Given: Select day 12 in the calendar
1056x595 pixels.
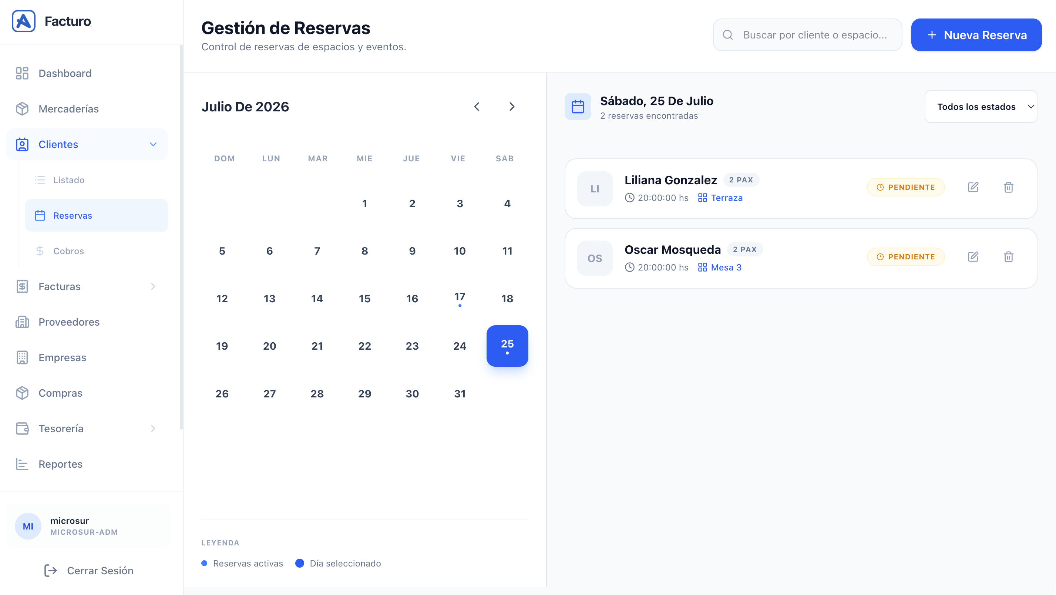Looking at the screenshot, I should click(x=222, y=299).
